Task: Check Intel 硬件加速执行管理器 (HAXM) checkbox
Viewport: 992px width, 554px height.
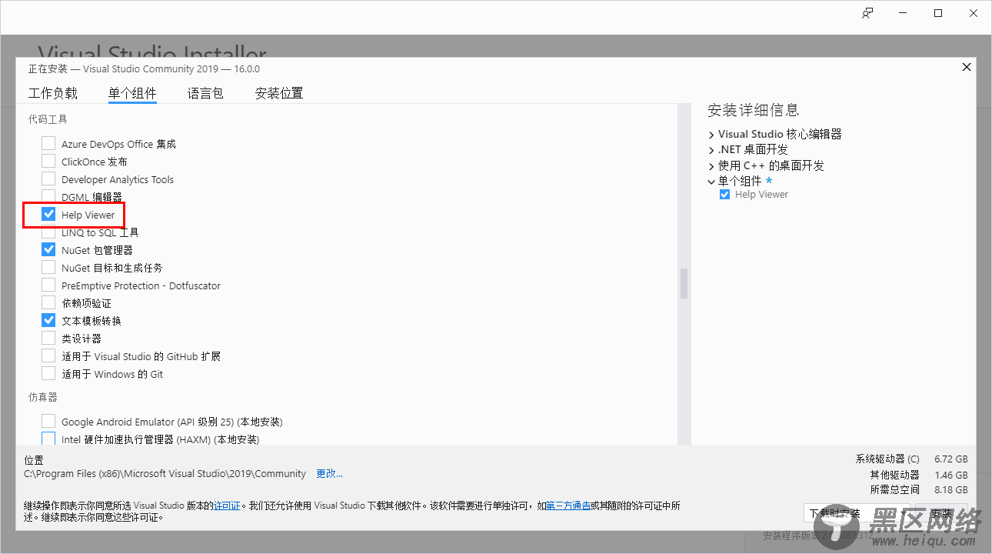Action: click(x=48, y=439)
